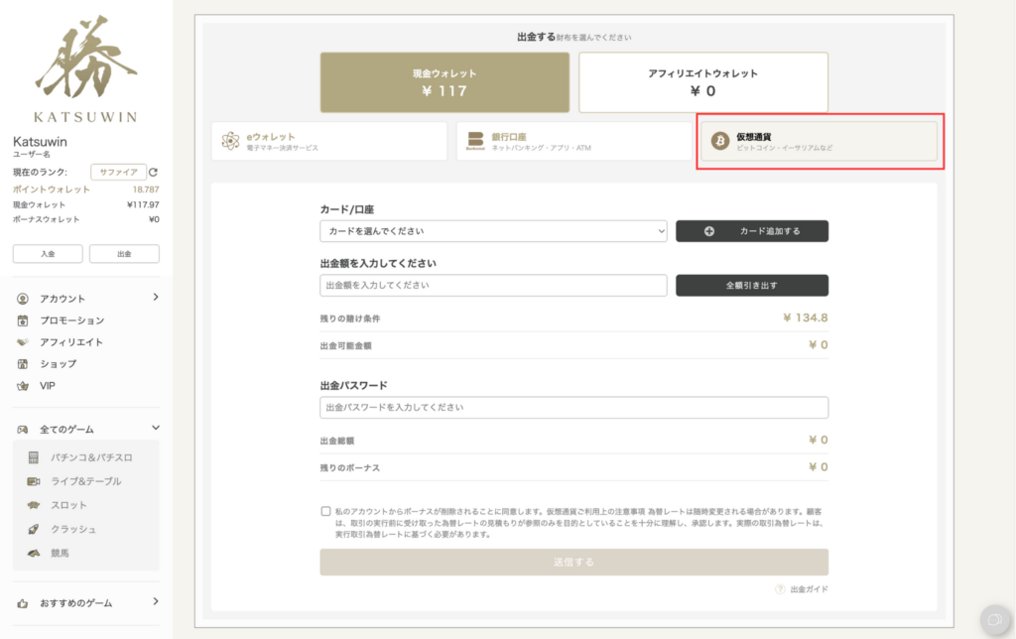Image resolution: width=1016 pixels, height=639 pixels.
Task: Open the カードを選んでください dropdown
Action: (491, 230)
